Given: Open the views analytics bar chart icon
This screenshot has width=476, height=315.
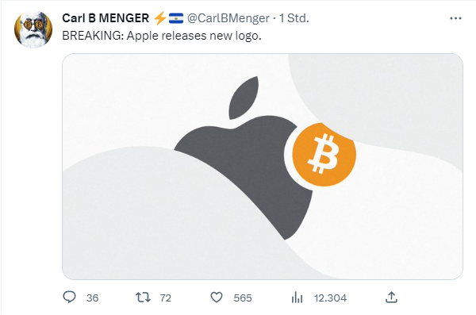Looking at the screenshot, I should click(297, 298).
